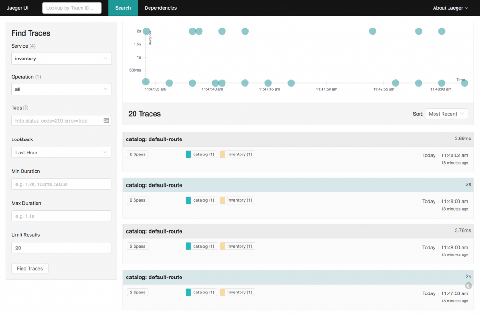480x315 pixels.
Task: Click the tags editor icon in Tags field
Action: tap(106, 120)
